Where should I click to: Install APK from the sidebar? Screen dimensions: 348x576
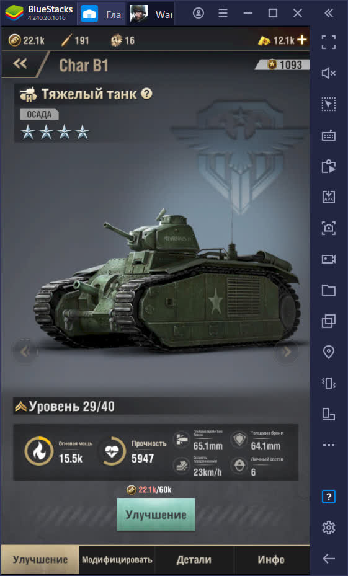(329, 197)
